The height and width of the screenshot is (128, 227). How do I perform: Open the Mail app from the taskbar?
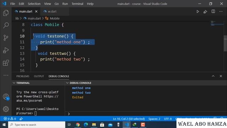point(110,125)
